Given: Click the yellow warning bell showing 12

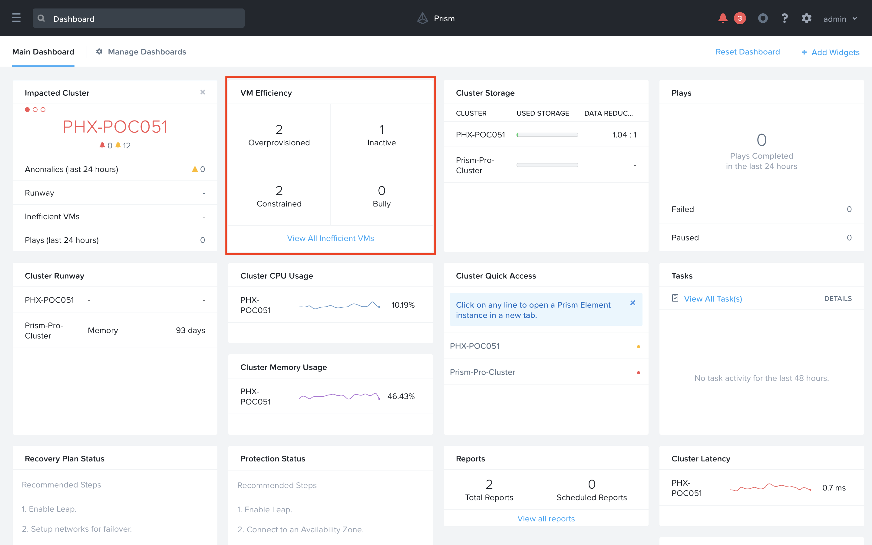Looking at the screenshot, I should (x=118, y=145).
